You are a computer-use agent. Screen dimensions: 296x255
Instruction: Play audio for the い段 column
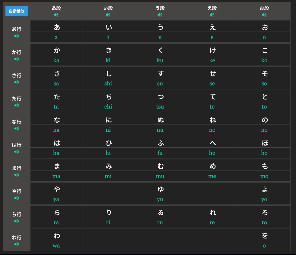tap(108, 15)
